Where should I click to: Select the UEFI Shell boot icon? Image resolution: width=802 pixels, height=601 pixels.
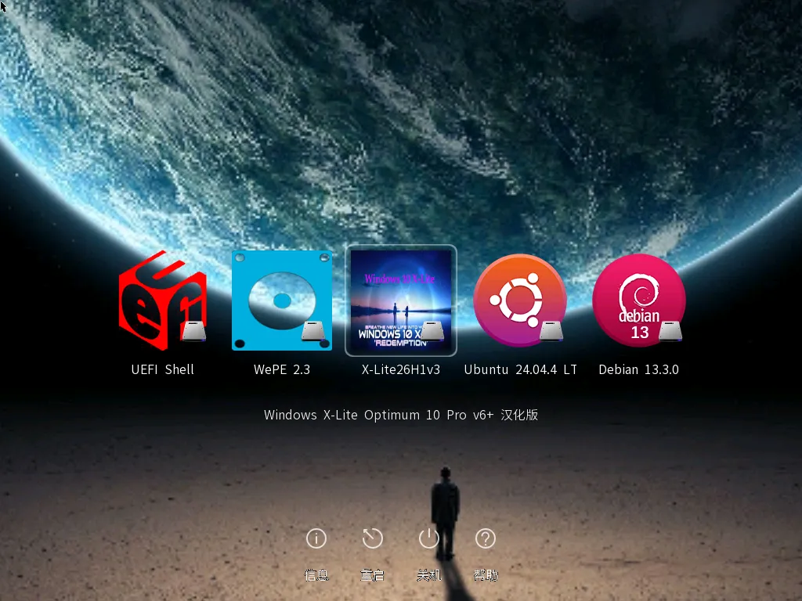point(163,300)
